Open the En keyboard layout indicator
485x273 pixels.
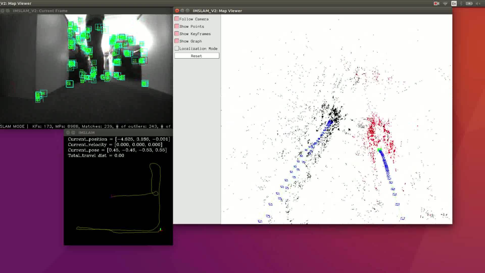pyautogui.click(x=454, y=3)
